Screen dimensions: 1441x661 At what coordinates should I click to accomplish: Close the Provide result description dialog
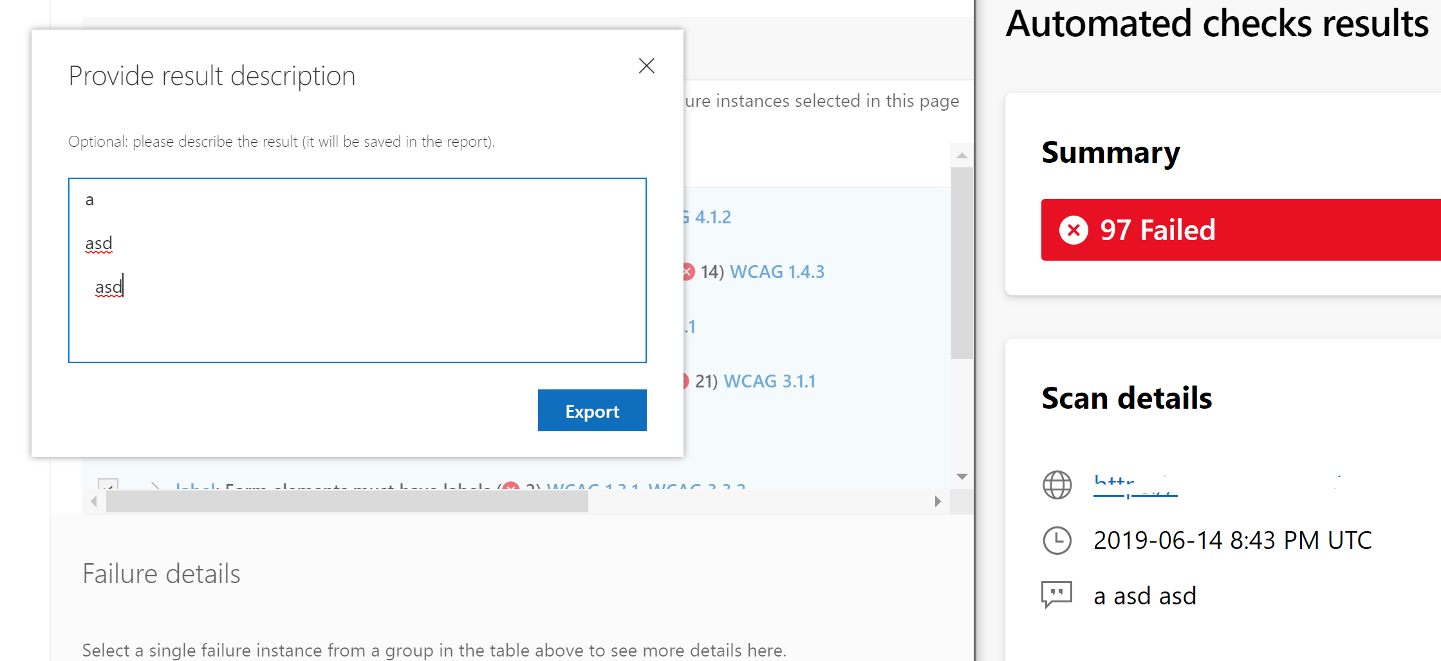pyautogui.click(x=646, y=65)
